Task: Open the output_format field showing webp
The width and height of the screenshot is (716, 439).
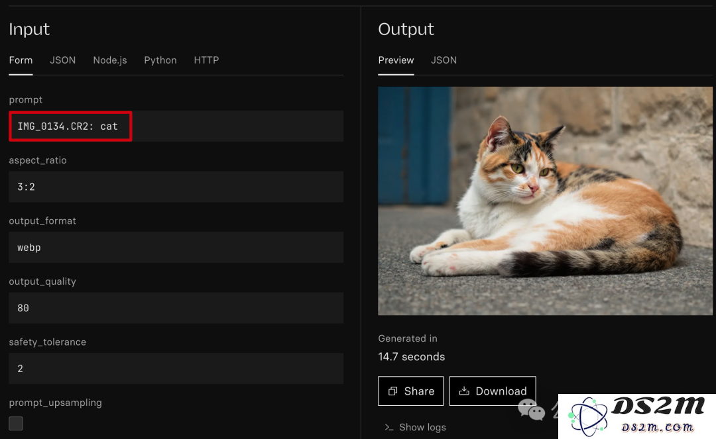Action: point(176,248)
